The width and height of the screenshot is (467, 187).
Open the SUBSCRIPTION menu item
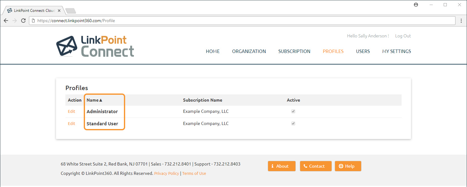click(x=294, y=51)
